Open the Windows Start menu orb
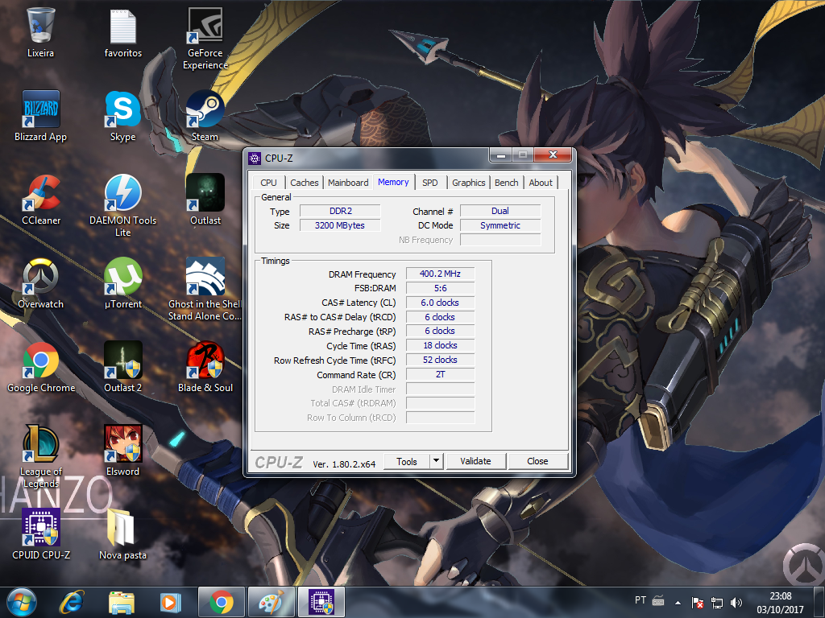The image size is (825, 618). point(22,602)
